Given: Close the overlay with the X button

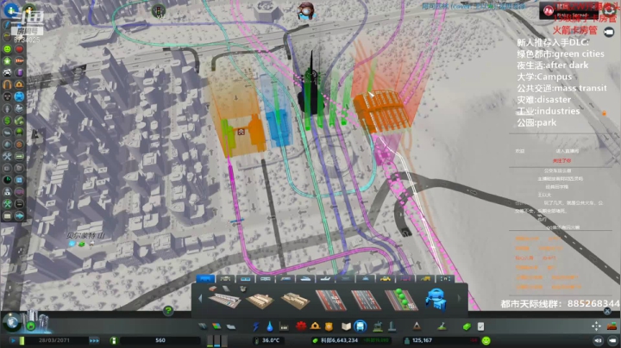Looking at the screenshot, I should (x=607, y=312).
